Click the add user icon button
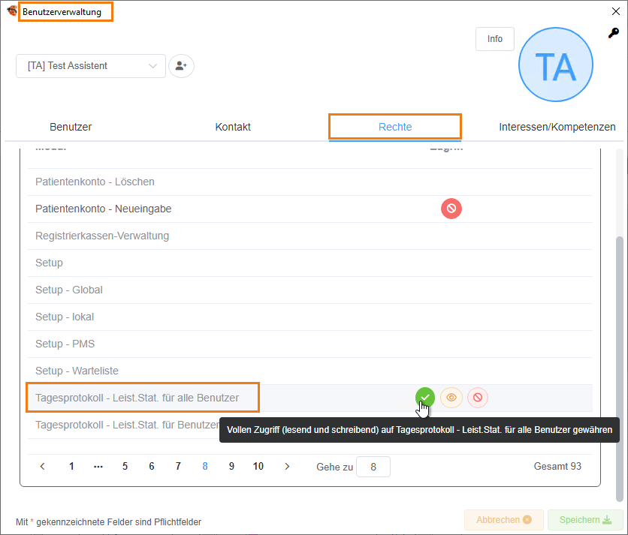The width and height of the screenshot is (628, 535). pos(181,66)
